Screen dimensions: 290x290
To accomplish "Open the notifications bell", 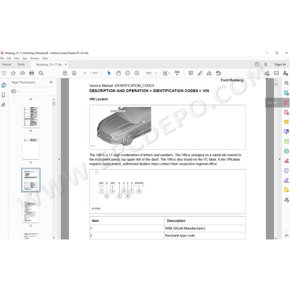I will tap(266, 64).
